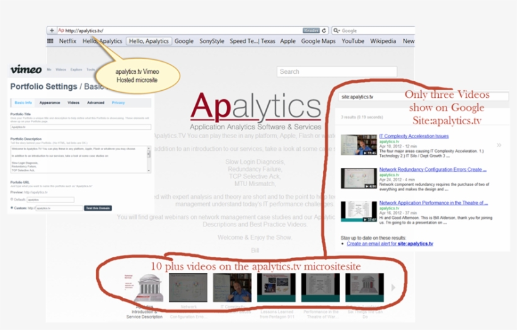This screenshot has height=330, width=517.
Task: Click the apalytics.tv URL in the address bar
Action: click(84, 31)
